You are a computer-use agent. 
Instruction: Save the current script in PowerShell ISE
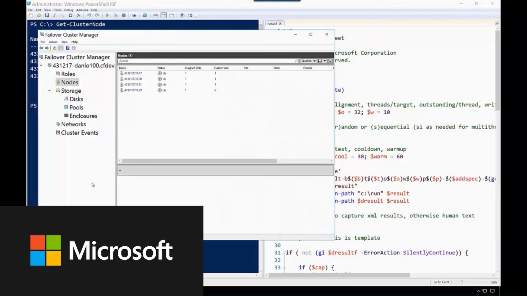tap(47, 15)
